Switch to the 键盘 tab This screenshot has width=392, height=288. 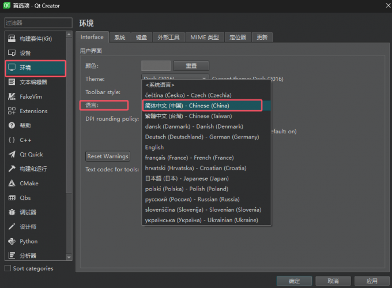141,38
